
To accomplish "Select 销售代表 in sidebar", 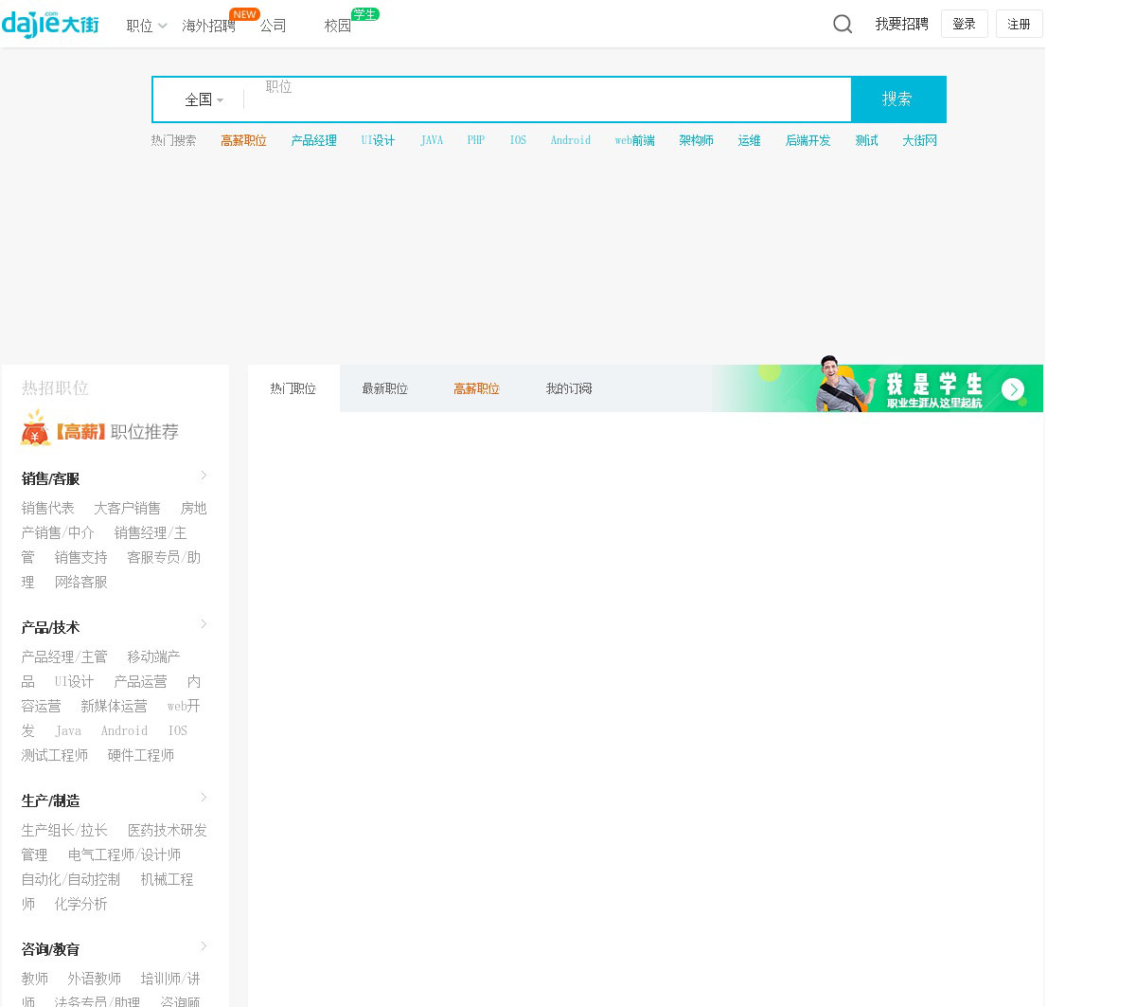I will point(47,508).
